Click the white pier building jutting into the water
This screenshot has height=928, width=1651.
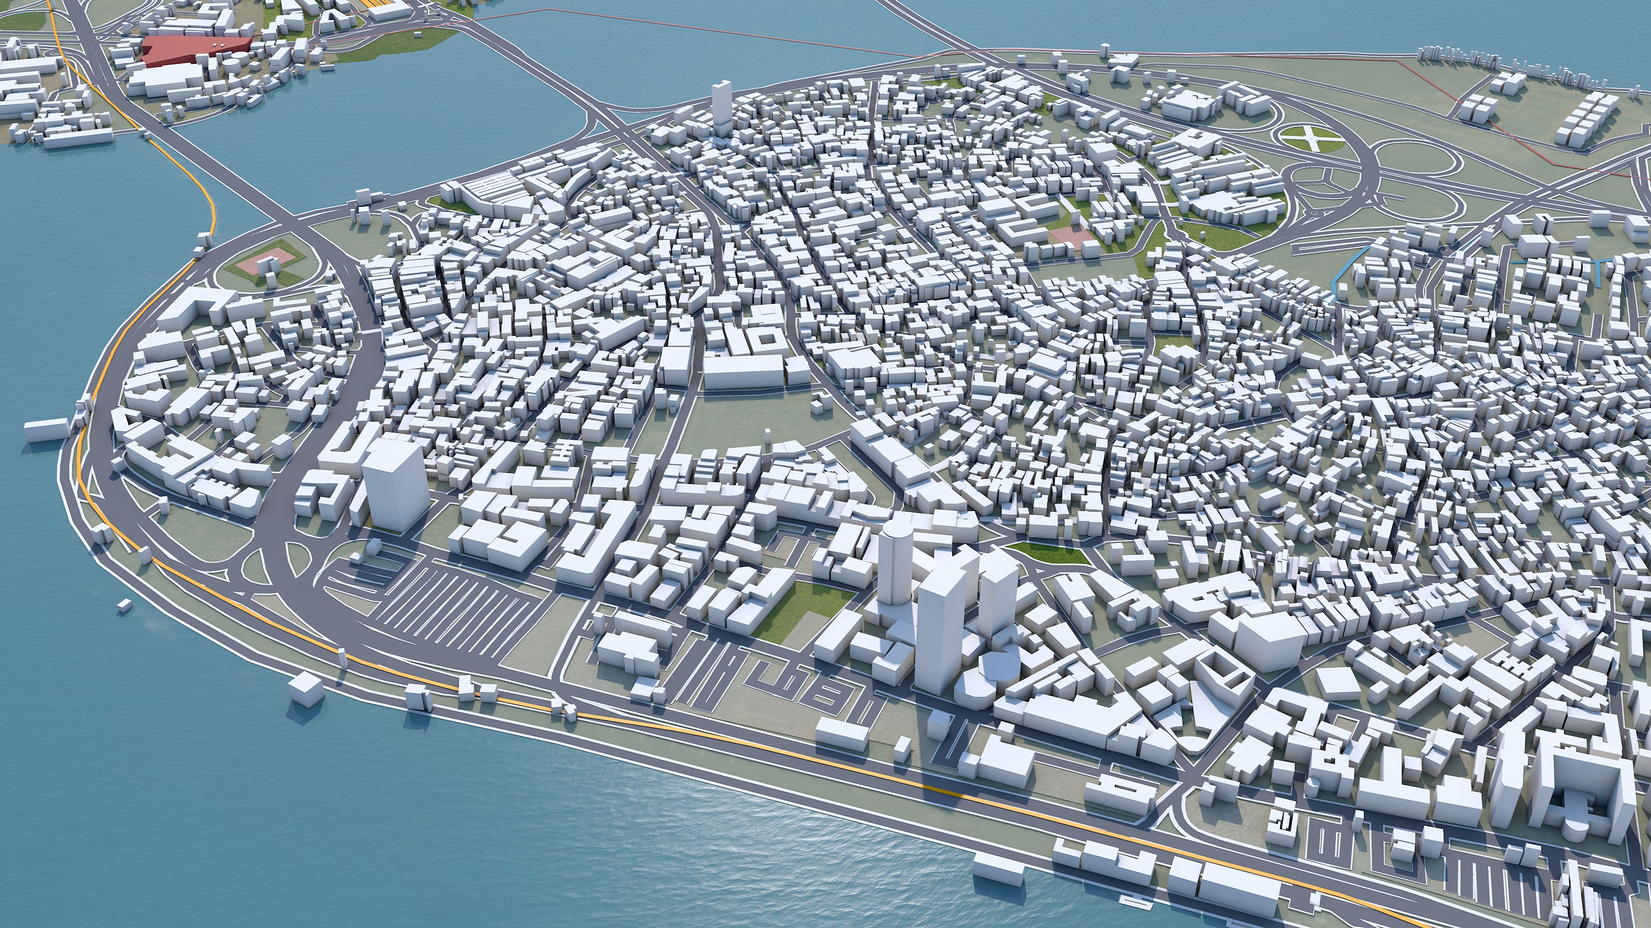(x=46, y=429)
